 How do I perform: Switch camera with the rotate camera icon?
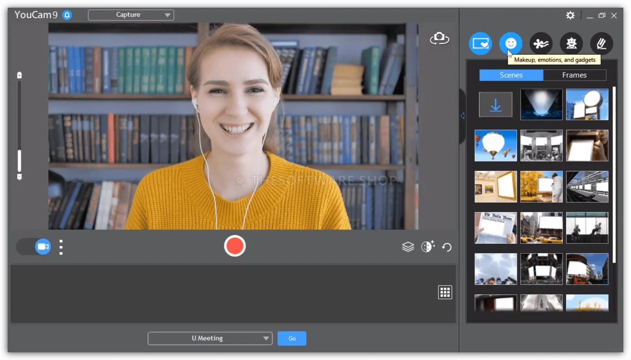[439, 39]
